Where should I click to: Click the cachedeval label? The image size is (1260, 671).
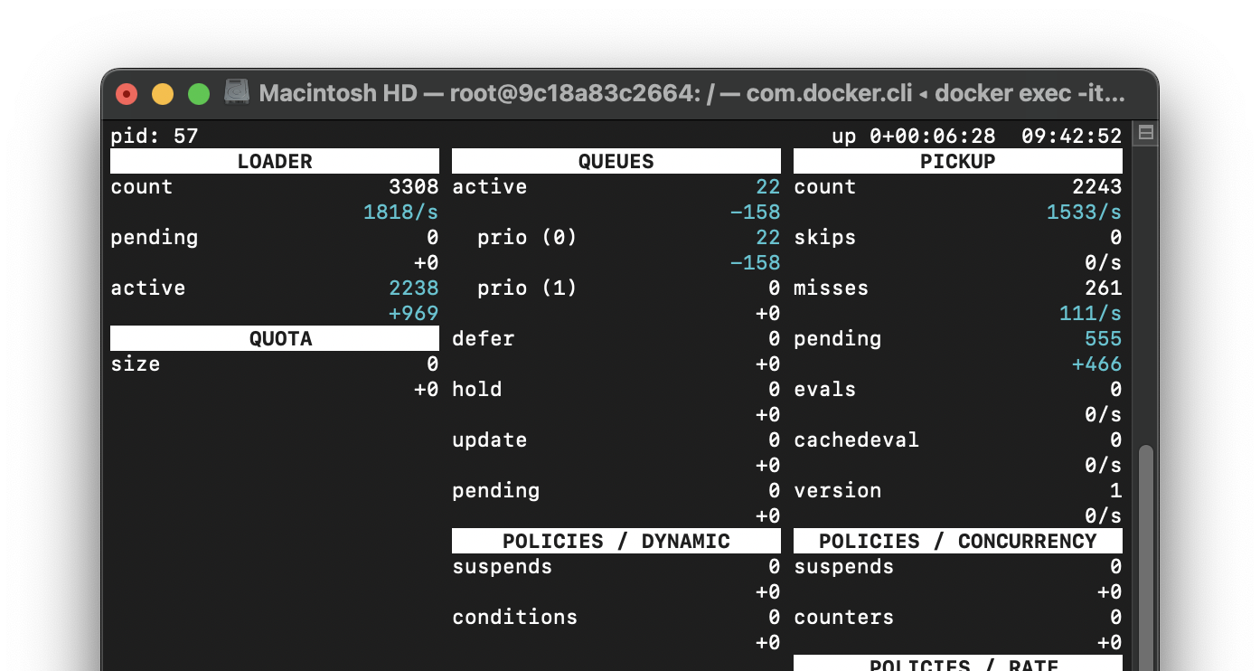[856, 440]
